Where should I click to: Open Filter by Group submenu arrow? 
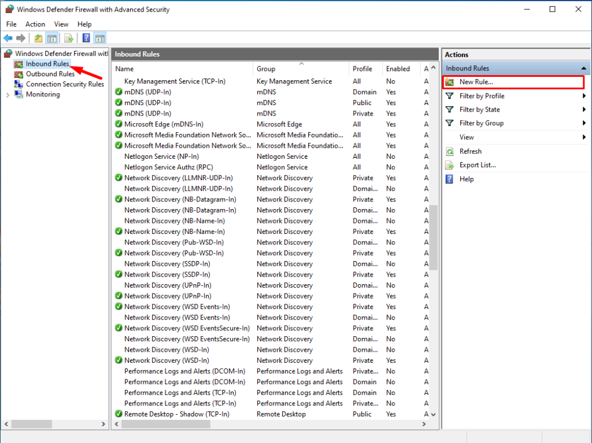point(584,123)
